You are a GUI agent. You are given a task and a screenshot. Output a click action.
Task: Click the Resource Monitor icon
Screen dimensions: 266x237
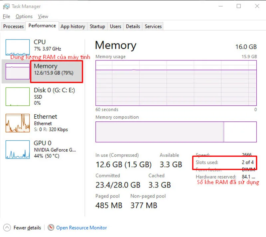tap(51, 228)
